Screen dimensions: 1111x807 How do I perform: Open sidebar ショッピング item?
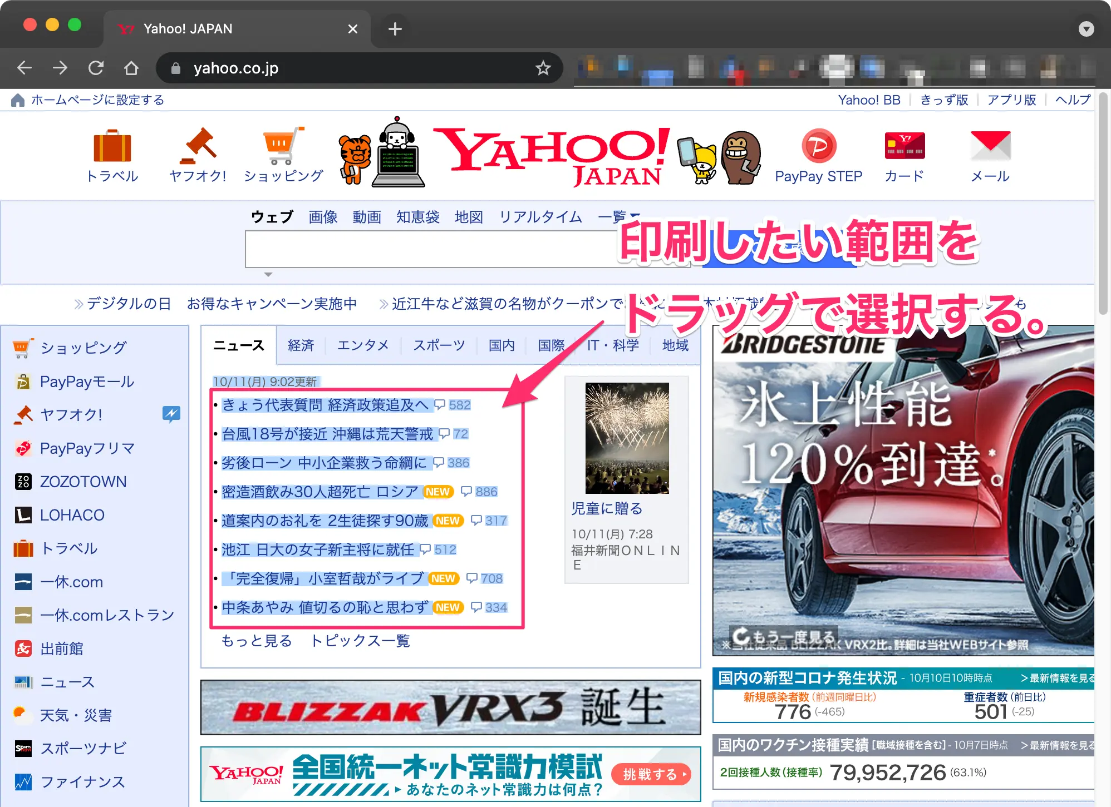click(x=83, y=348)
